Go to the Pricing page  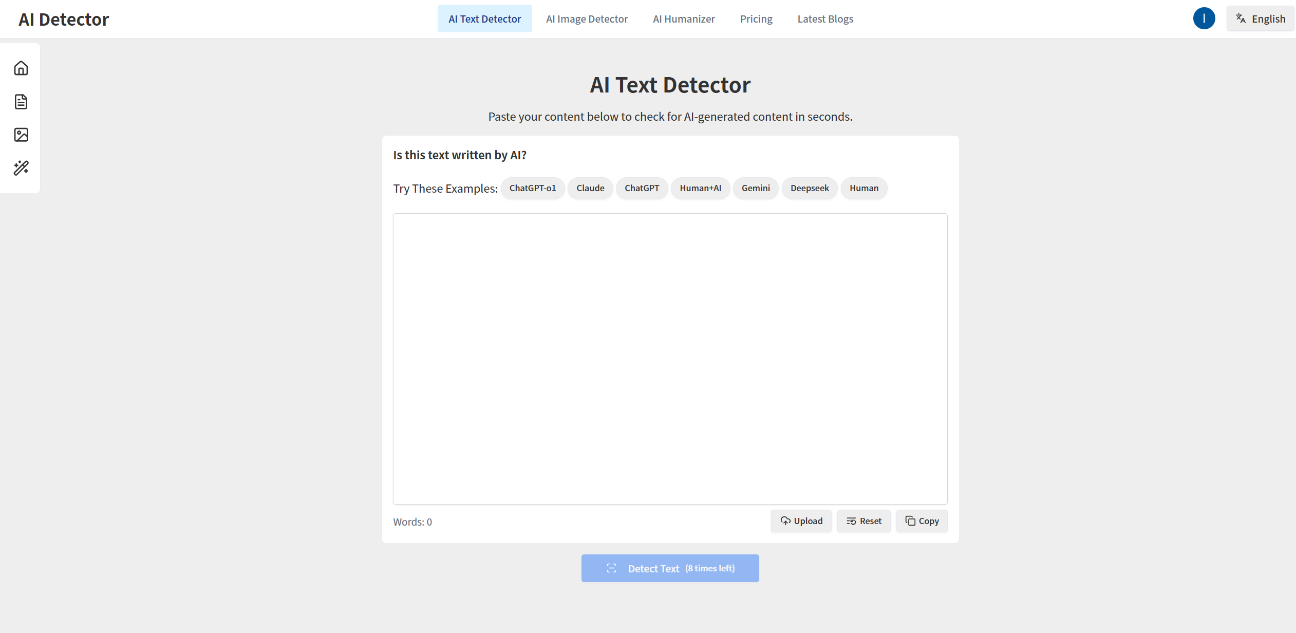pyautogui.click(x=756, y=19)
